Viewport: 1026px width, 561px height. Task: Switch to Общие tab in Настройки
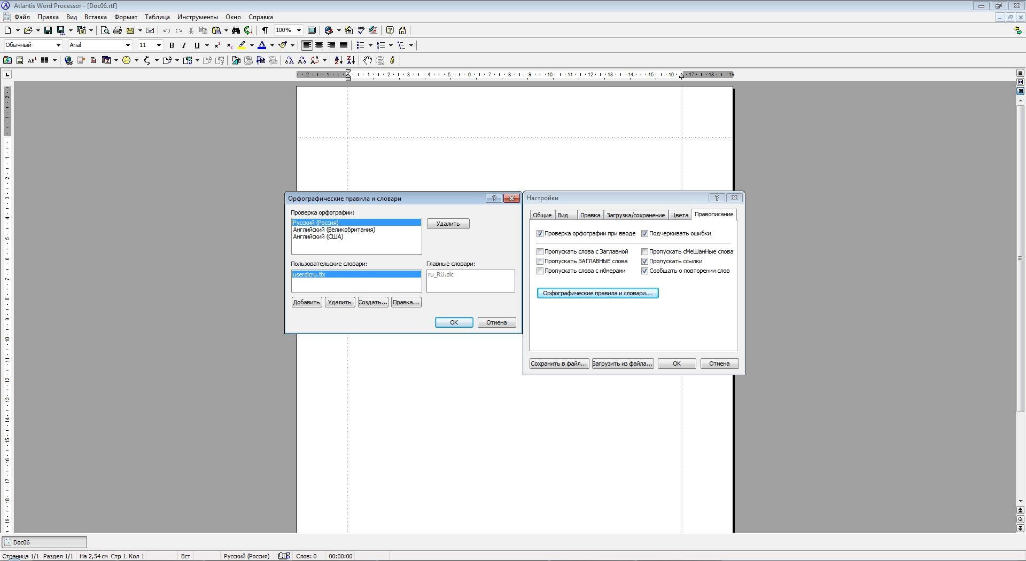[x=542, y=215]
